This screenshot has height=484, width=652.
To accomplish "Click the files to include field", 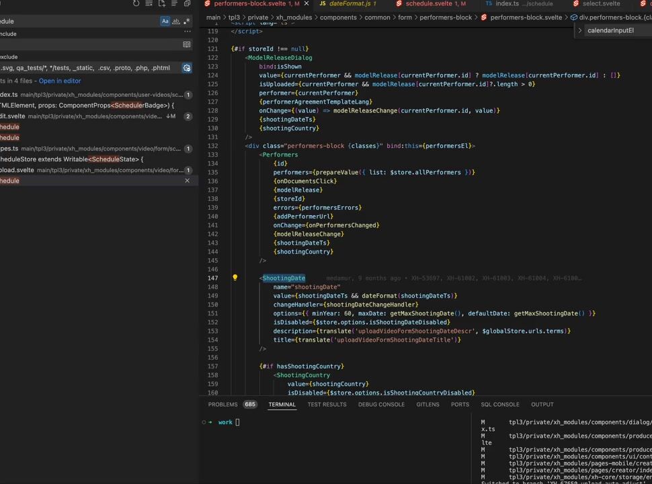I will 90,44.
